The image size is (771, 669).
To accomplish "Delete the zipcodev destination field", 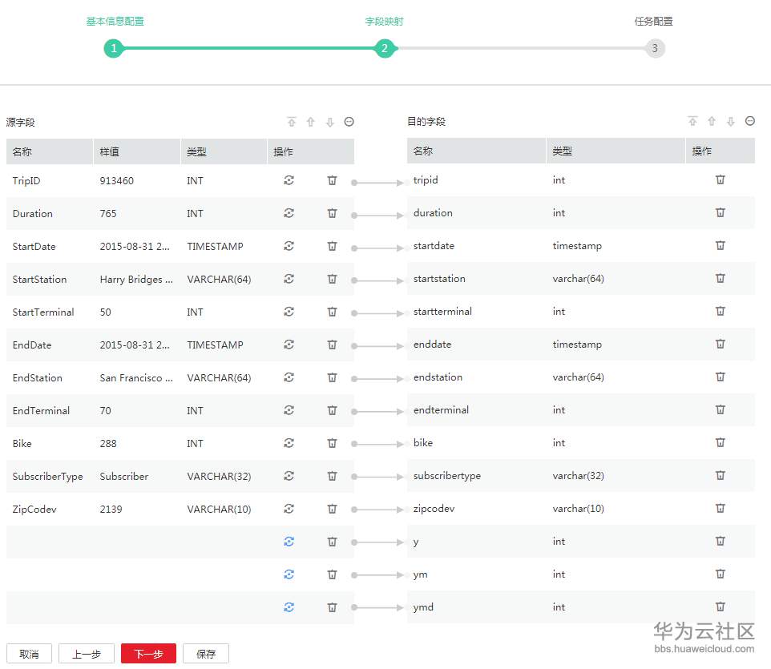I will tap(721, 508).
